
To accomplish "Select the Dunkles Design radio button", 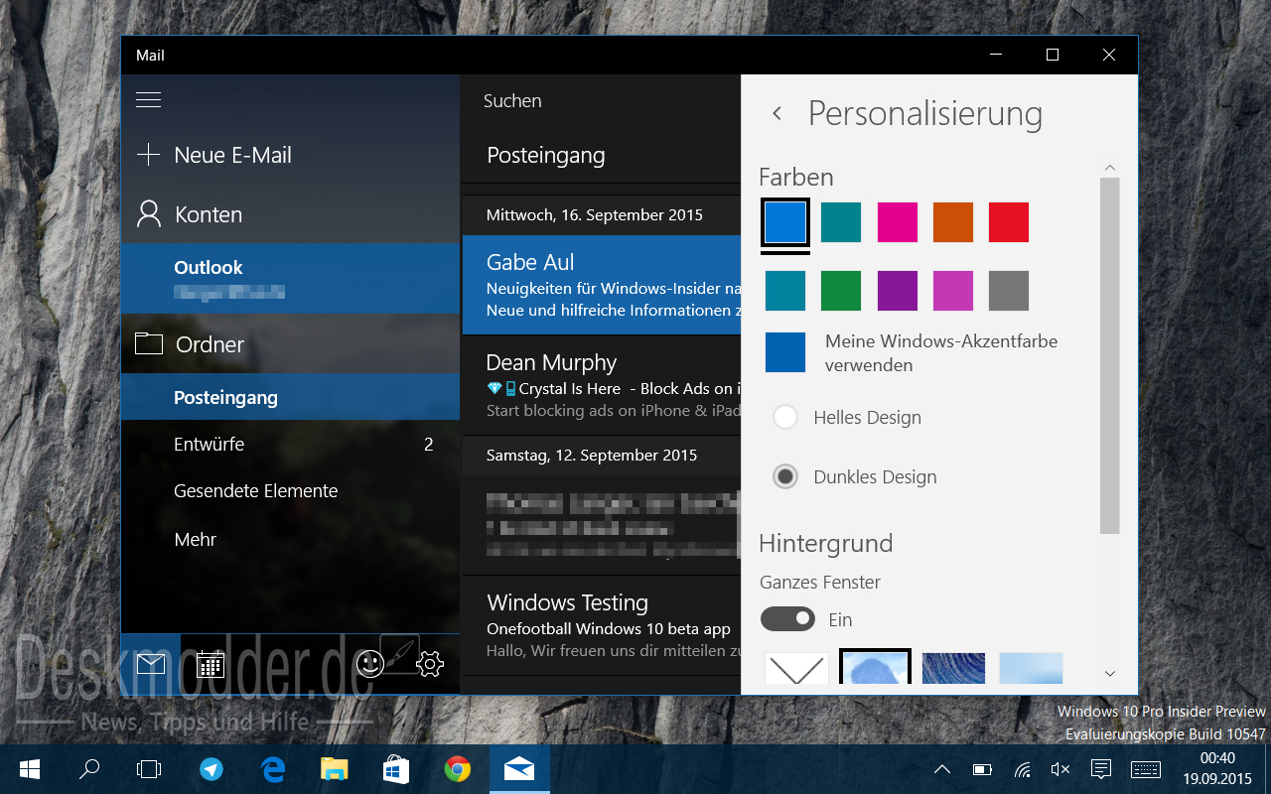I will pos(785,476).
